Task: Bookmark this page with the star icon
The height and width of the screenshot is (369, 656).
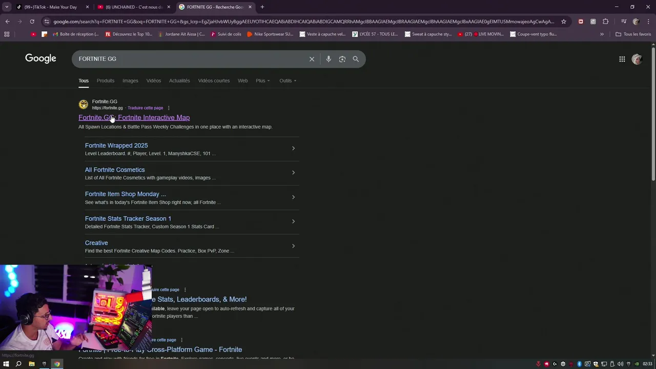Action: click(564, 22)
